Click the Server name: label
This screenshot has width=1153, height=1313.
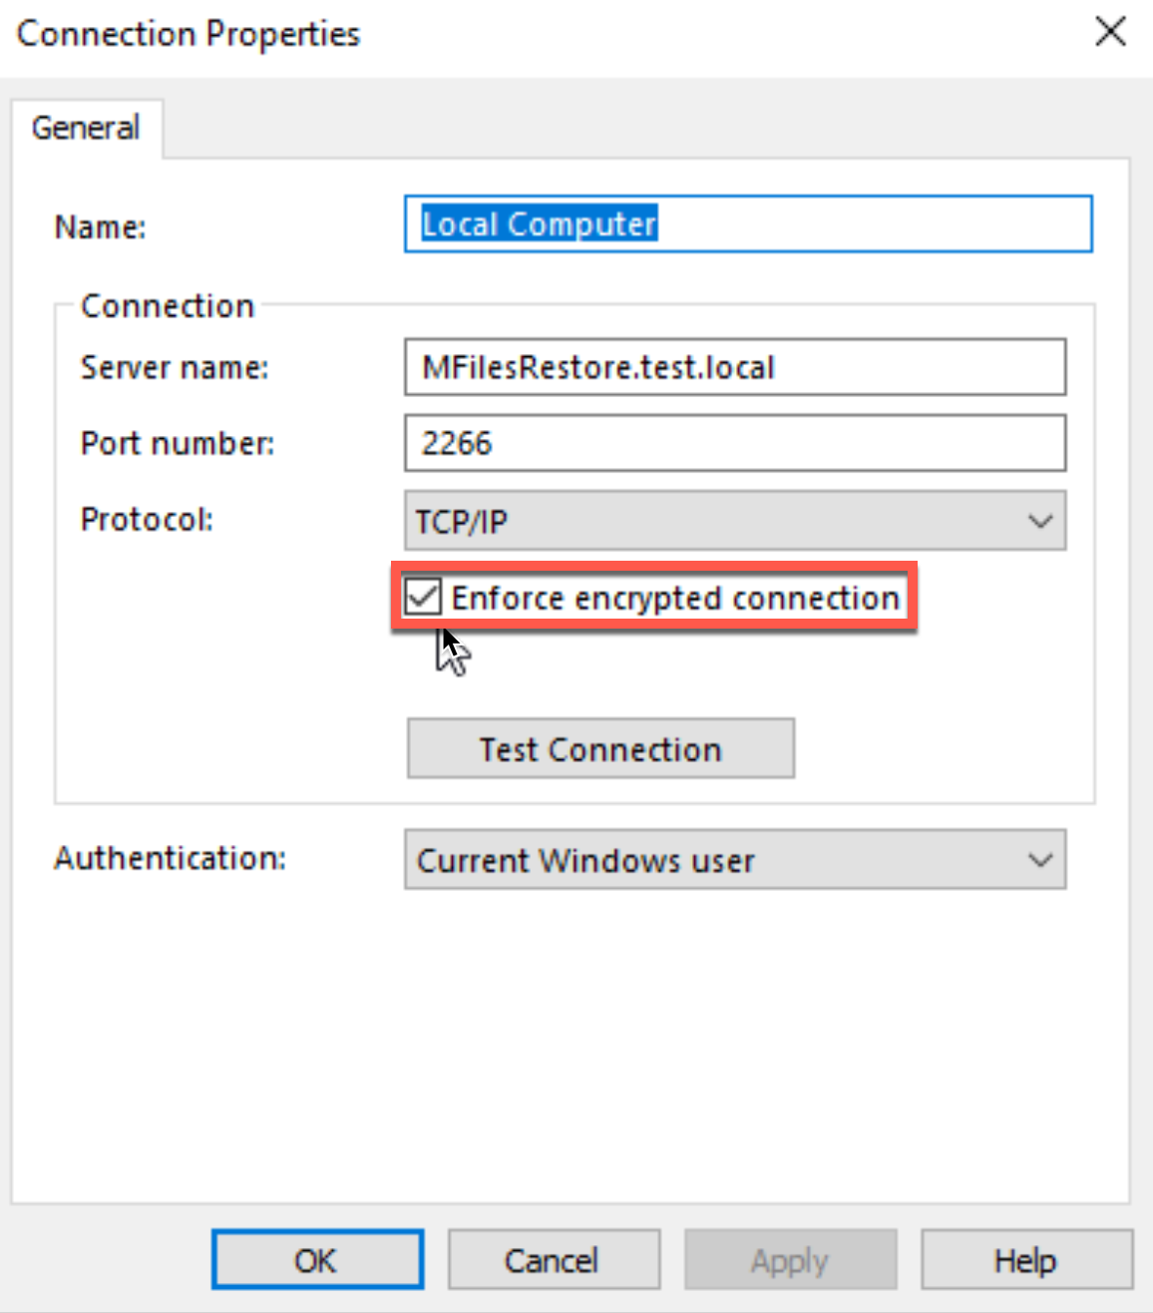coord(175,368)
